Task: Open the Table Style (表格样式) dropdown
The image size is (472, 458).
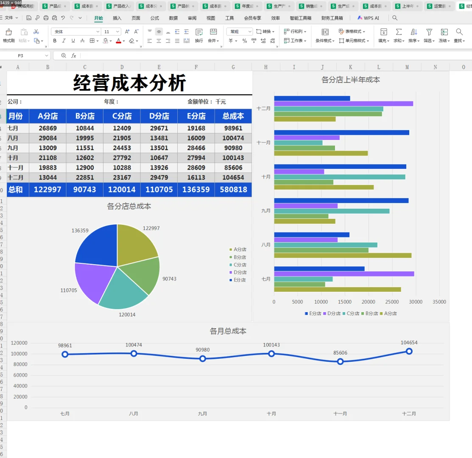Action: point(352,31)
